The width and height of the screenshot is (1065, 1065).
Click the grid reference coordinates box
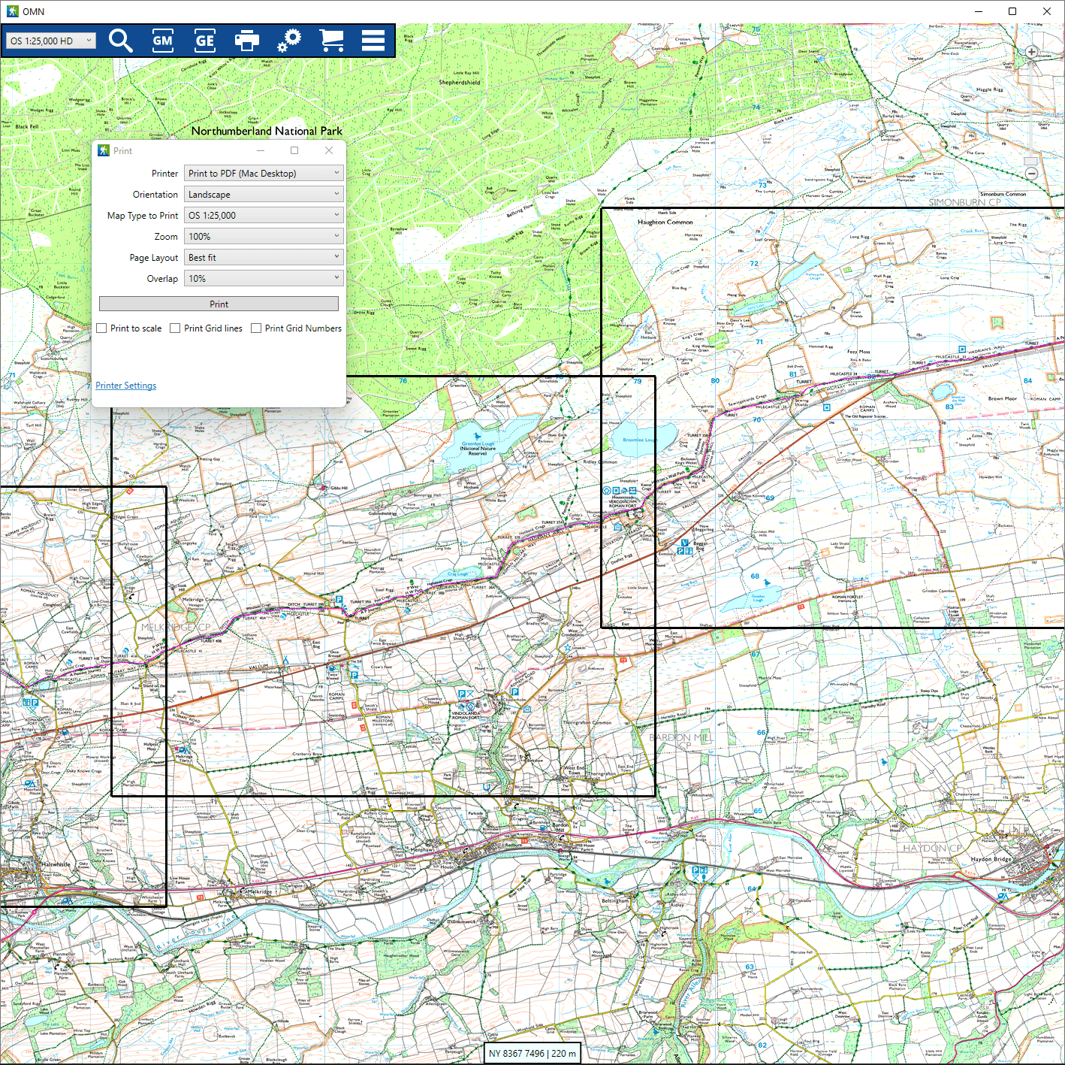coord(532,1054)
